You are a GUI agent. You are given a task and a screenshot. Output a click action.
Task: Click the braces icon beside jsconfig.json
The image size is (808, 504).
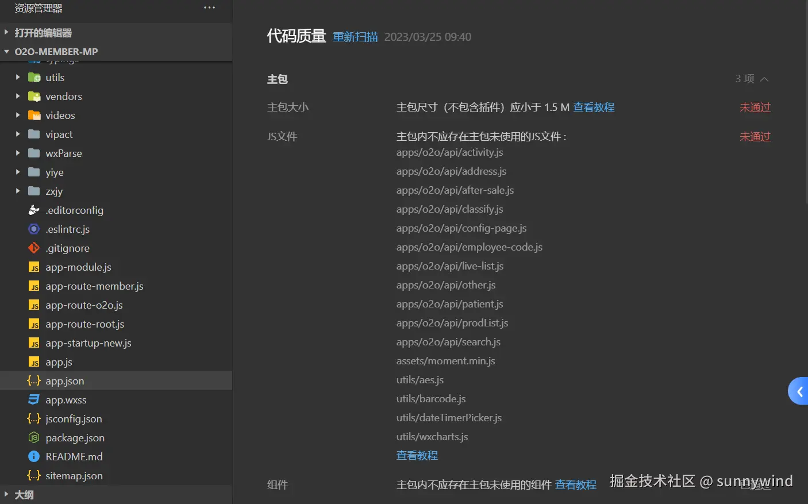pyautogui.click(x=34, y=418)
